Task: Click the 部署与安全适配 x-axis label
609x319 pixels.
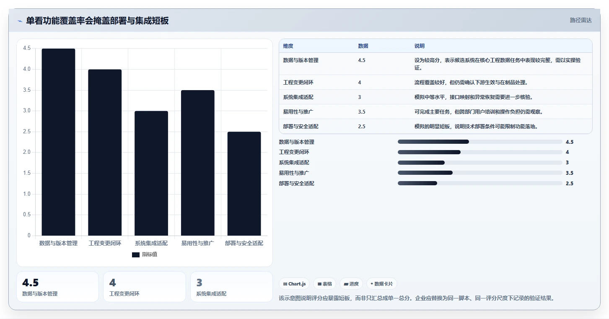Action: (244, 243)
